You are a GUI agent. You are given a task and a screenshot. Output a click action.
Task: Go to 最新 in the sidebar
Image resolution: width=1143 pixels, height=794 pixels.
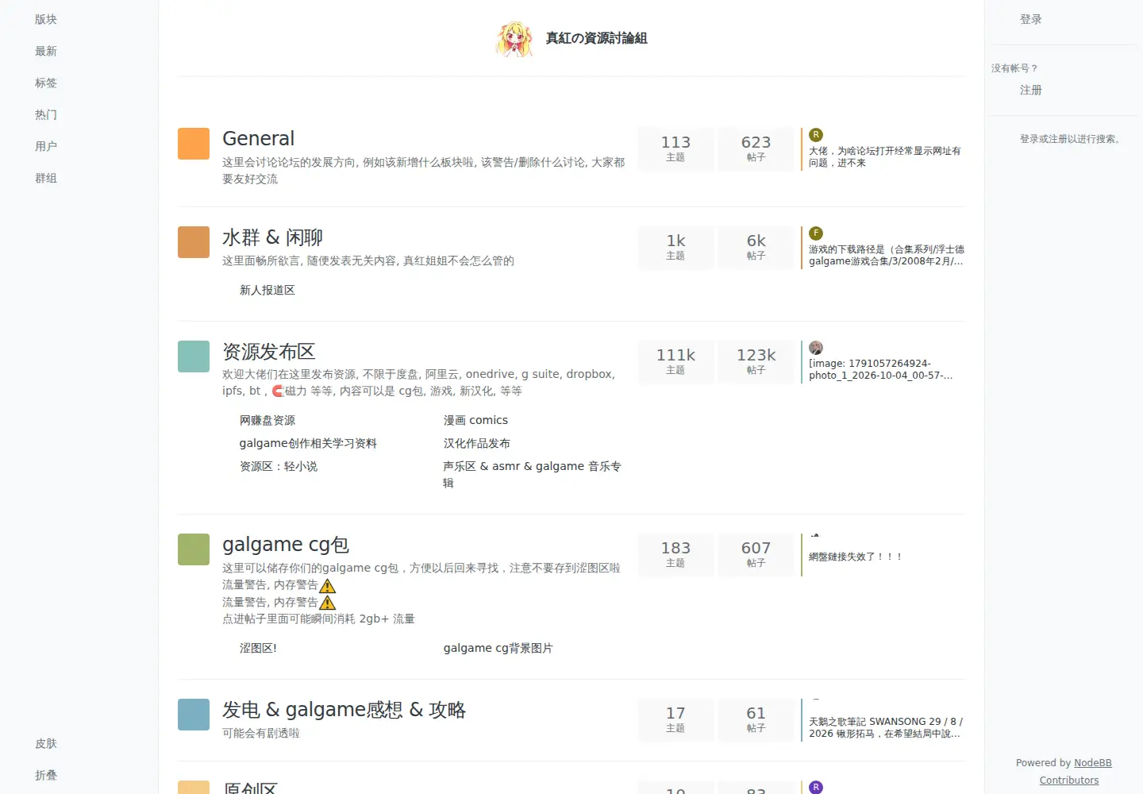click(x=46, y=51)
